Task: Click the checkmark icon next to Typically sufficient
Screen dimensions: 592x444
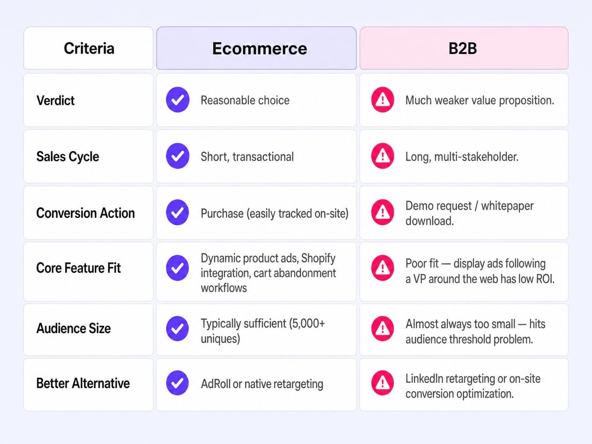Action: tap(177, 329)
